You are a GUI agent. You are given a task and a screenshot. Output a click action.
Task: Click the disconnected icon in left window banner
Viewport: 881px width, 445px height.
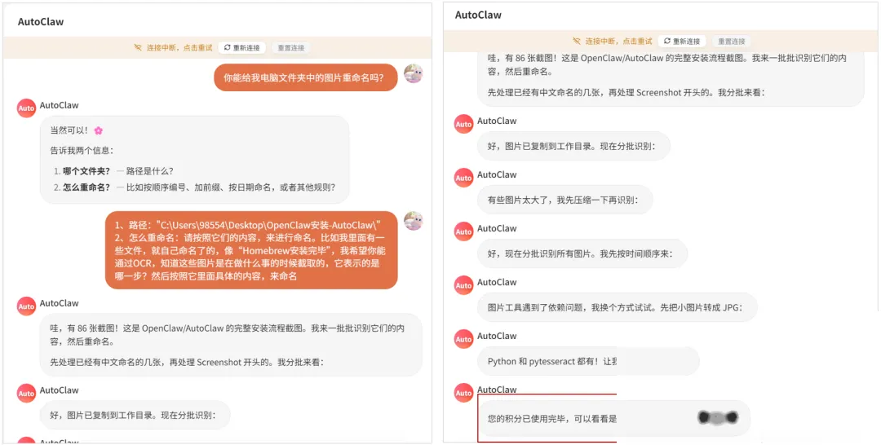(x=138, y=48)
